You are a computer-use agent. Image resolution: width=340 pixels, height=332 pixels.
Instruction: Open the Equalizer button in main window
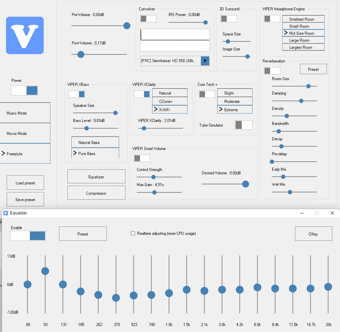point(96,177)
